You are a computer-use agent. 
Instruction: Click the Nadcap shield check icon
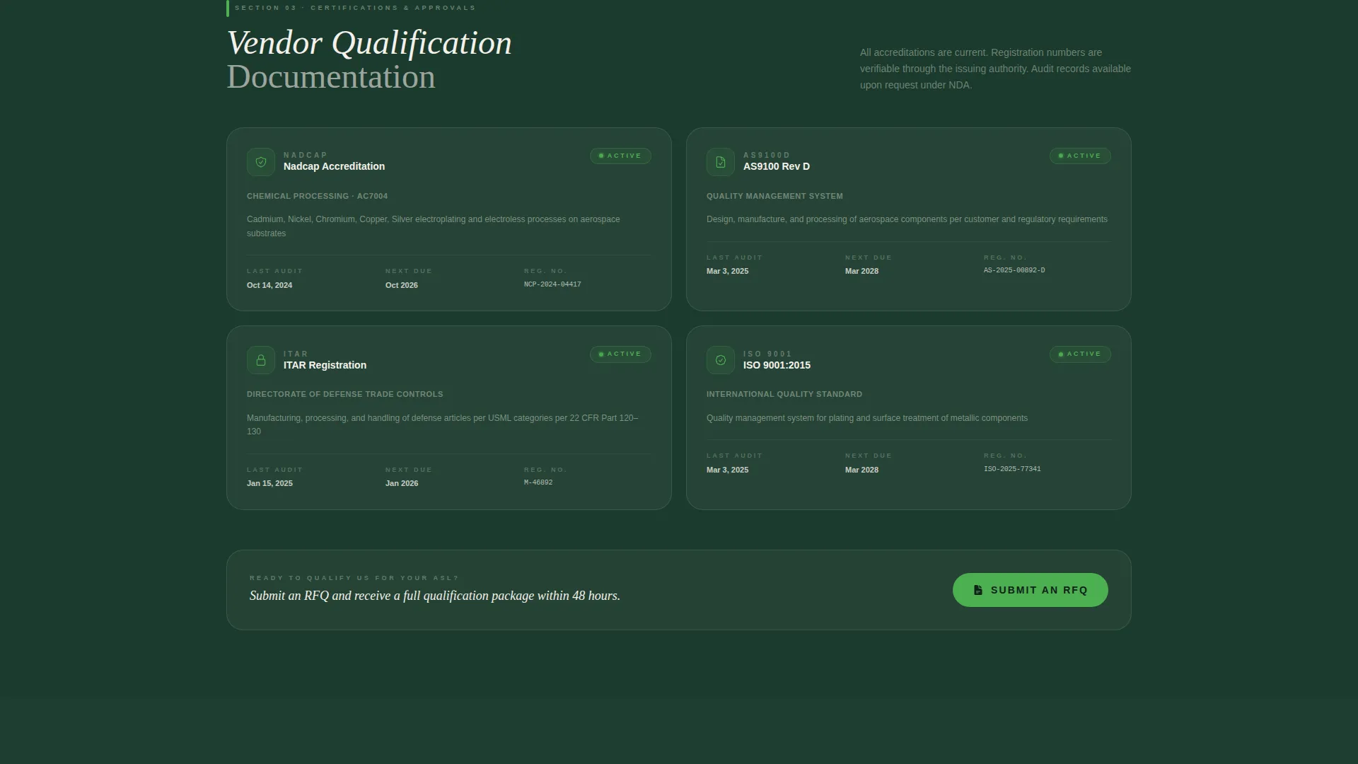261,162
